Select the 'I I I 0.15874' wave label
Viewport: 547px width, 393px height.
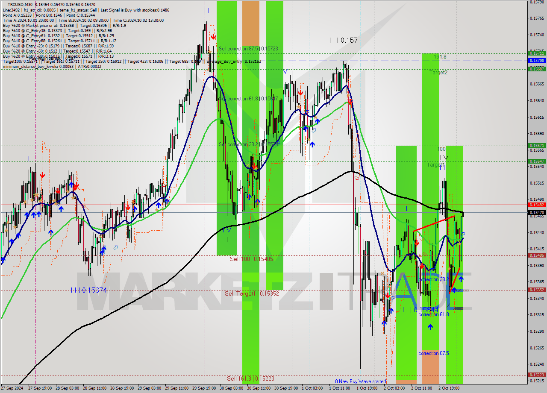point(88,290)
